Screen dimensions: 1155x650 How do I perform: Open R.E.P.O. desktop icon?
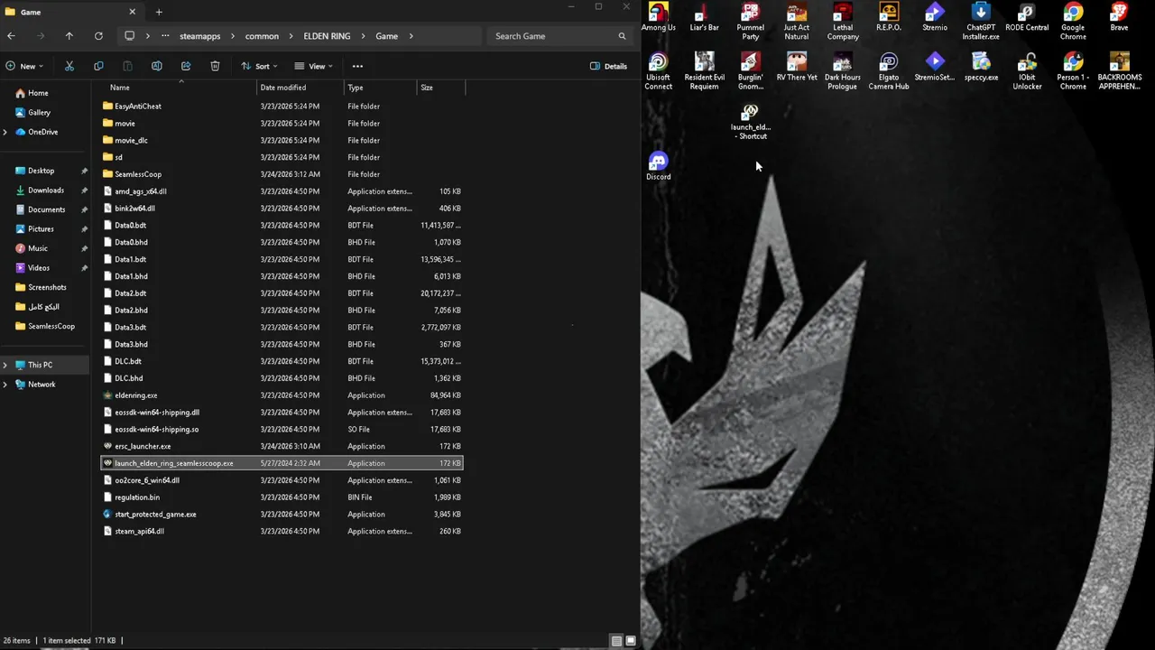tap(889, 18)
